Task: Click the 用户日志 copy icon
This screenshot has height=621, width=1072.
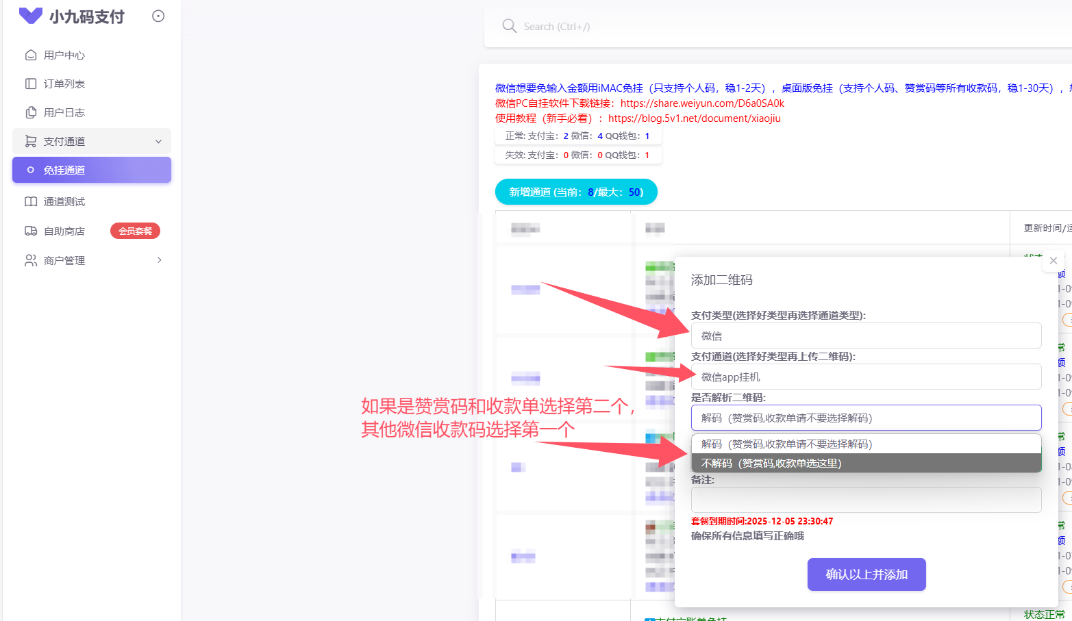Action: point(31,113)
